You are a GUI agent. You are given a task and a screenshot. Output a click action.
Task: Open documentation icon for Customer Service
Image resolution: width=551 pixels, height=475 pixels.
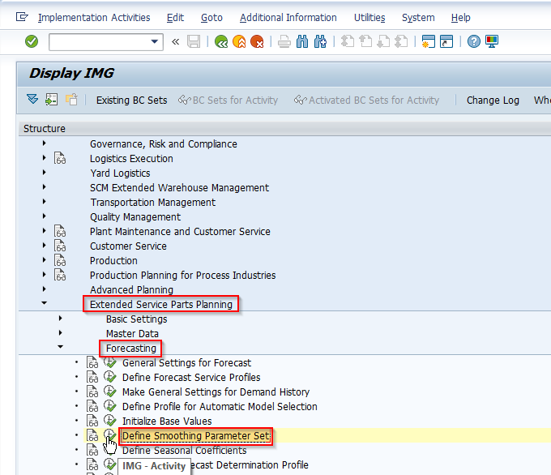click(x=60, y=246)
